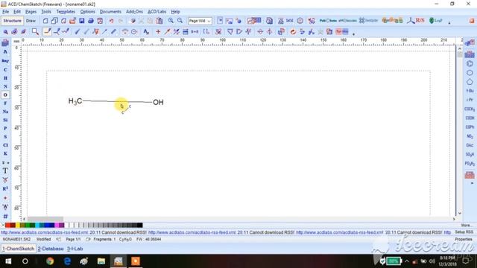Zoom out with magnifier minus
The image size is (477, 268).
pos(180,21)
